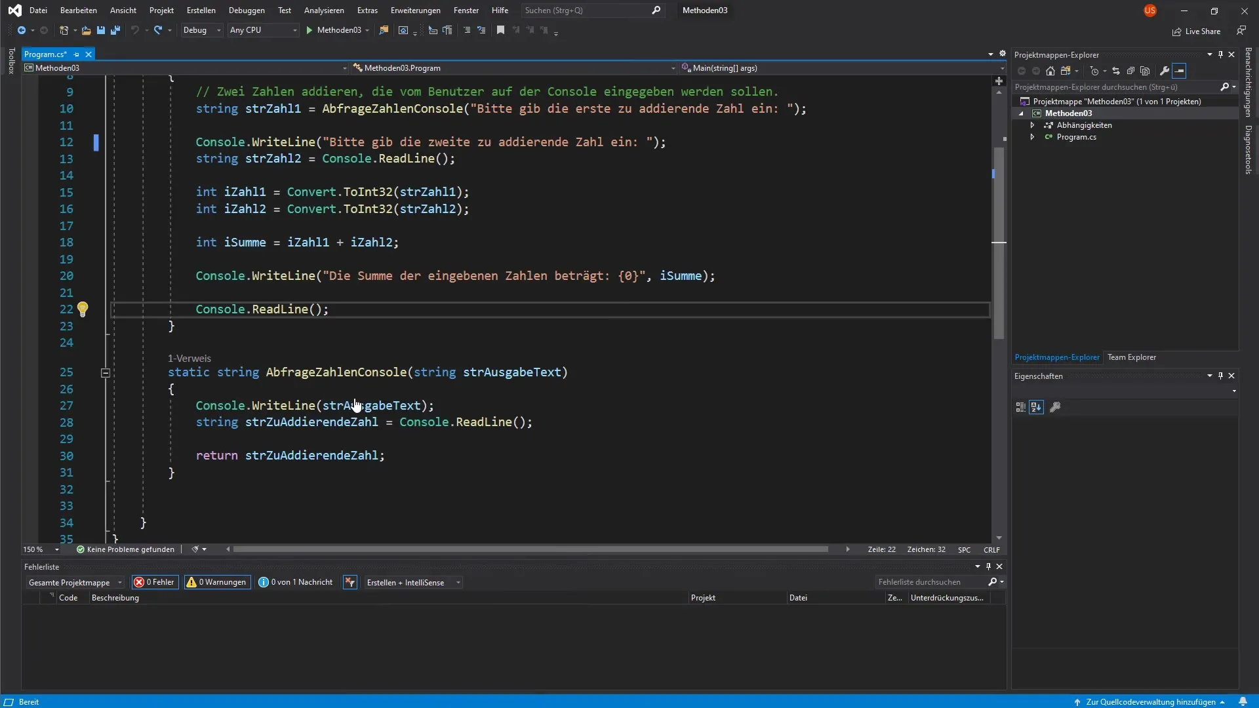1259x708 pixels.
Task: Open the Diagnosetools side tab
Action: (x=1249, y=149)
